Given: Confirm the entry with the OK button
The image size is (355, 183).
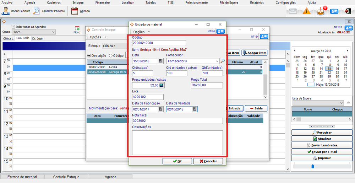Looking at the screenshot, I should click(177, 161).
